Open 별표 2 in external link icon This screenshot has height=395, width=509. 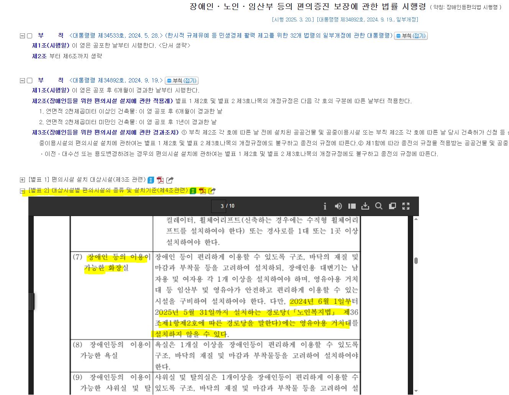point(212,190)
